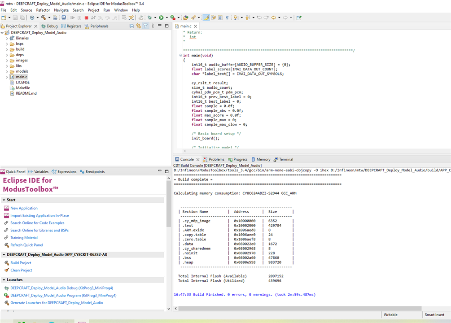
Task: Open the Window menu
Action: tap(121, 10)
